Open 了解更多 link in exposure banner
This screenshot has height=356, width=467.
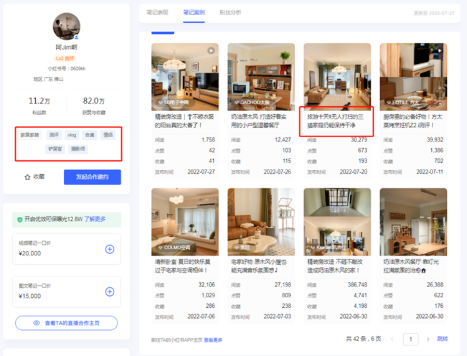(95, 220)
